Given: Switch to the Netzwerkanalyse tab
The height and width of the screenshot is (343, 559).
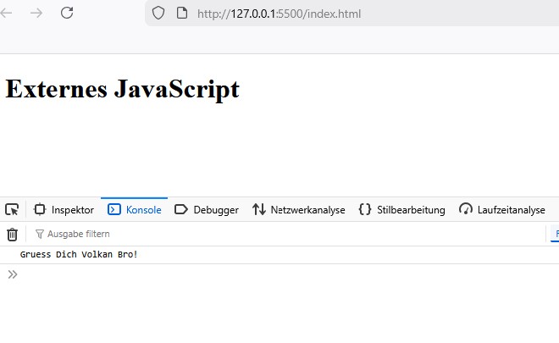Looking at the screenshot, I should (299, 209).
